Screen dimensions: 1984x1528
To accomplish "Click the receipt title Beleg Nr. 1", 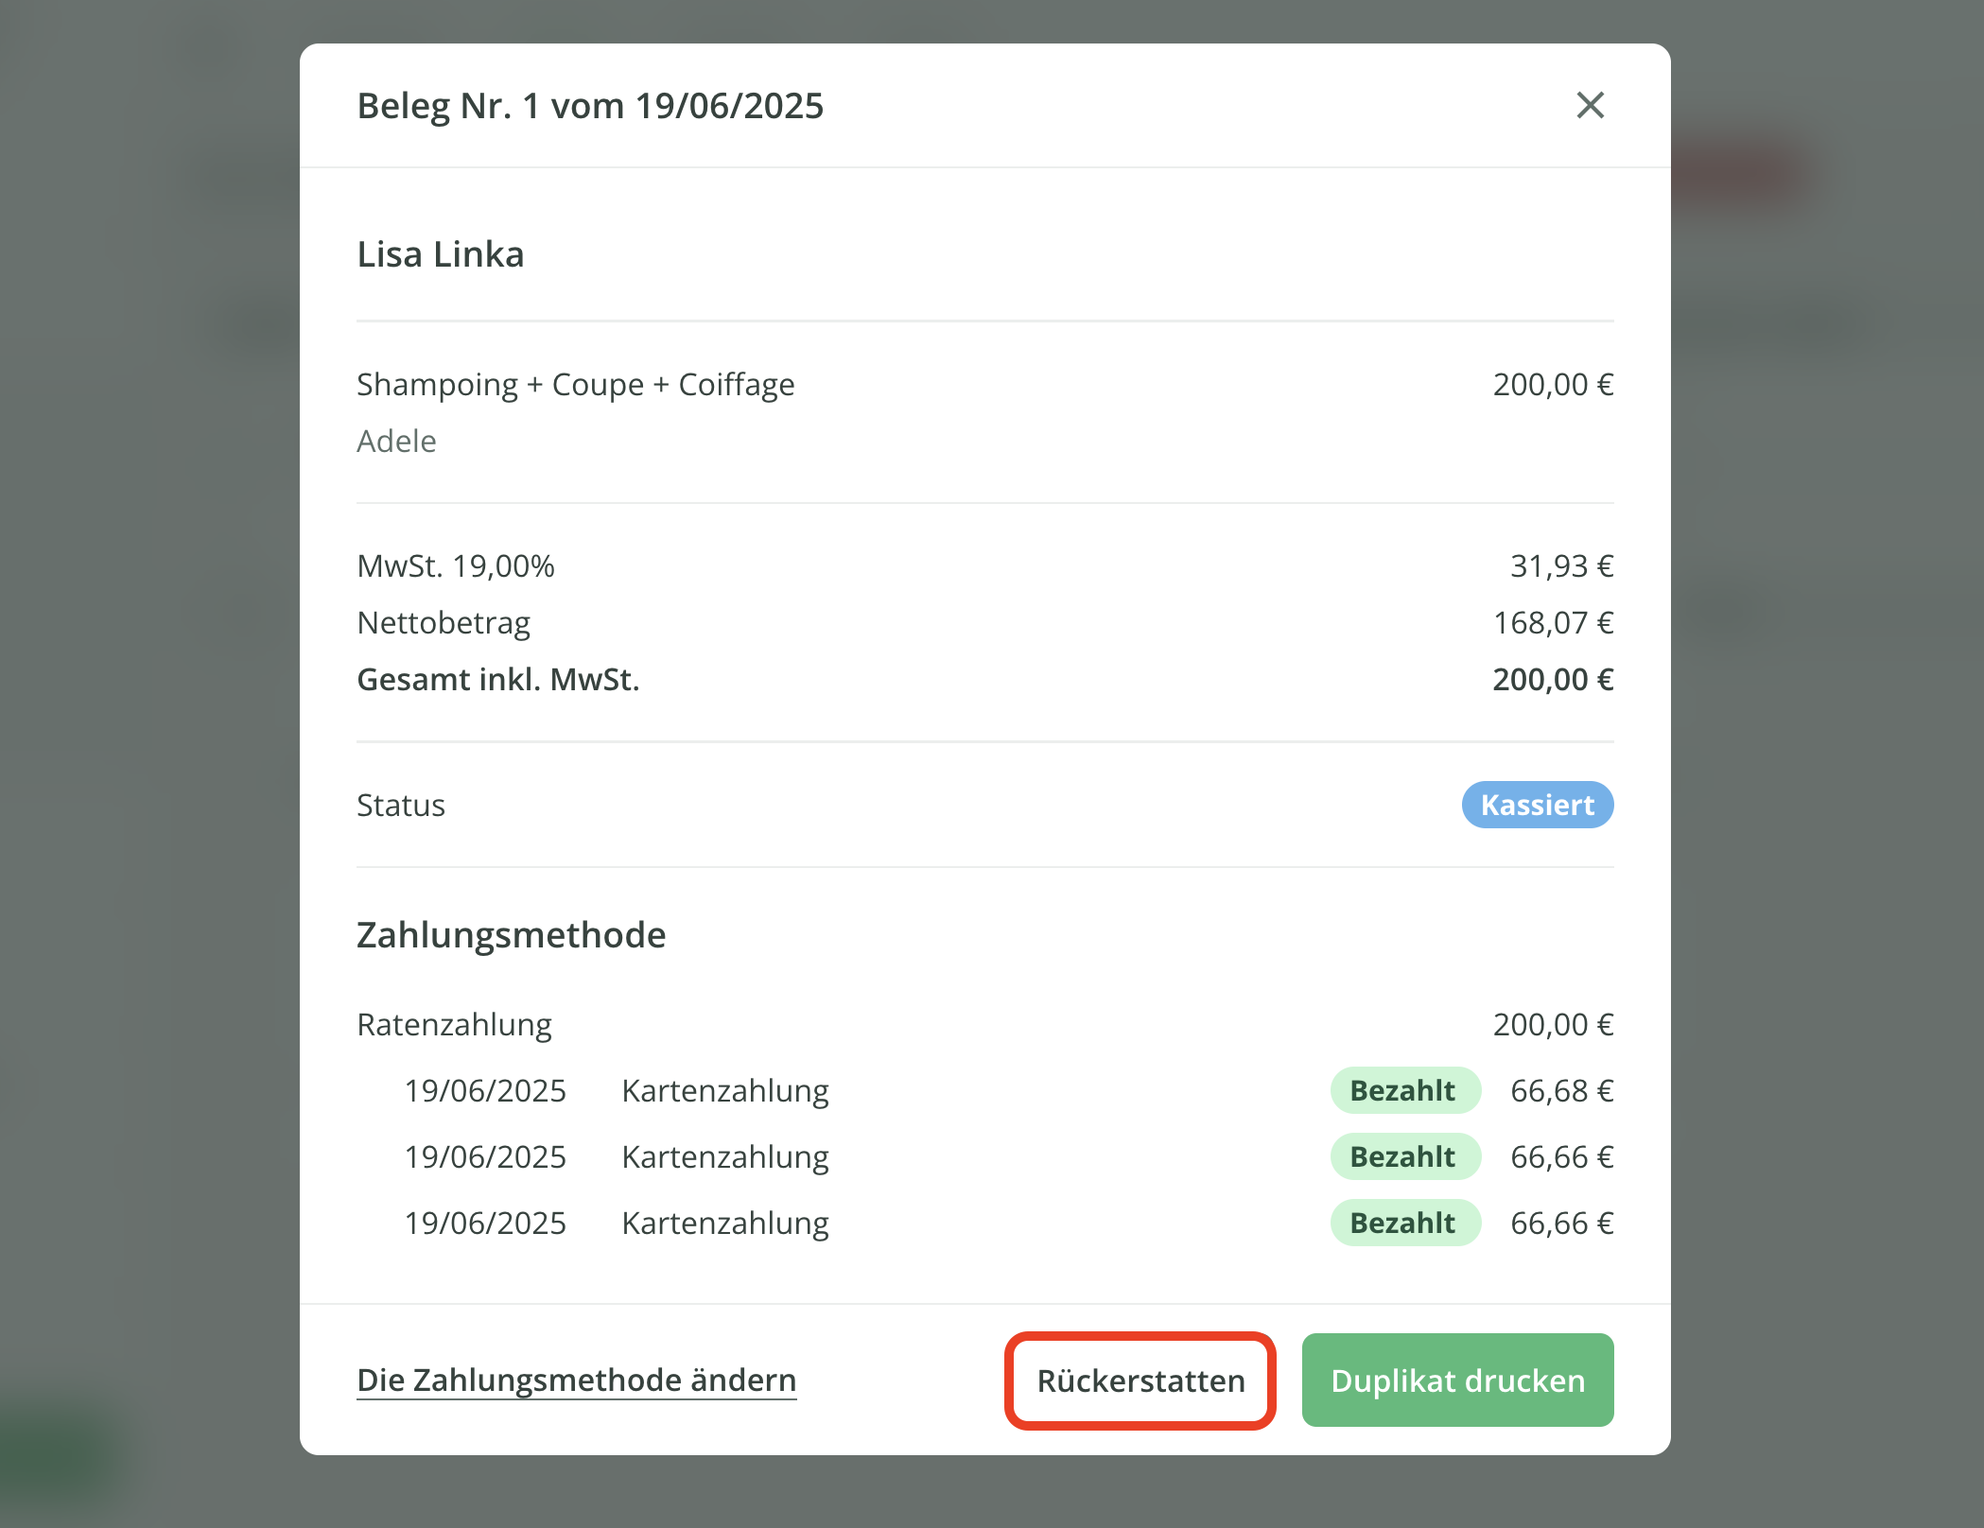I will click(589, 106).
